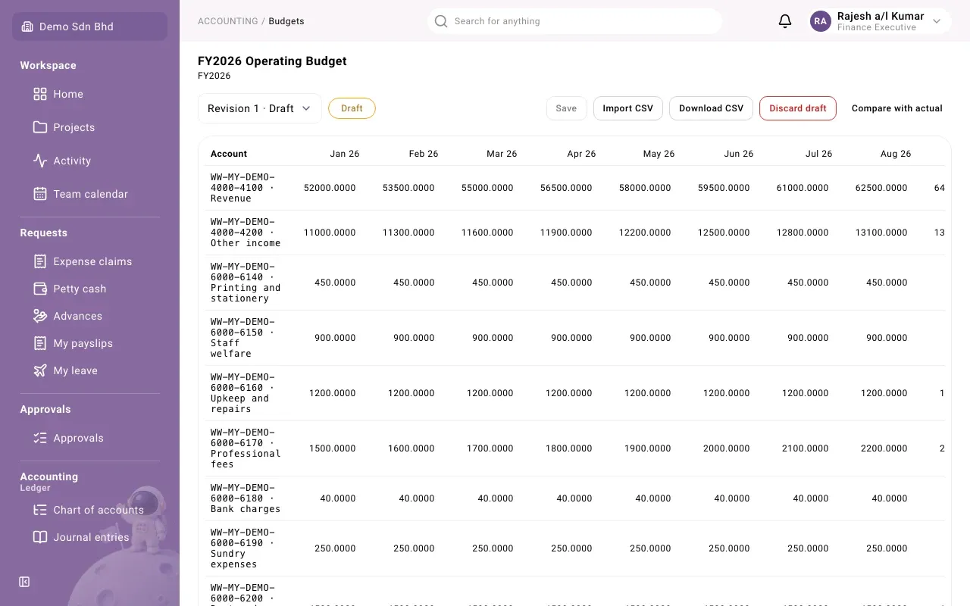The width and height of the screenshot is (970, 606).
Task: Open the Demo Sdn Bhd company switcher
Action: (x=89, y=27)
